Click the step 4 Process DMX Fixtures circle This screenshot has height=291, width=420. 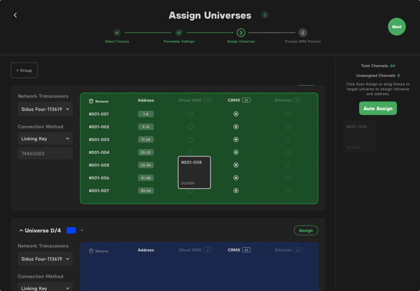click(x=303, y=33)
